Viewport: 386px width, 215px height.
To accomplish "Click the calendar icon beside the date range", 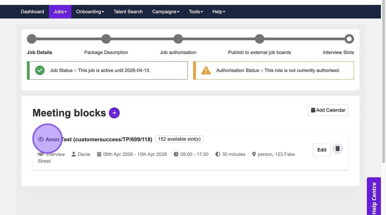I will [99, 154].
